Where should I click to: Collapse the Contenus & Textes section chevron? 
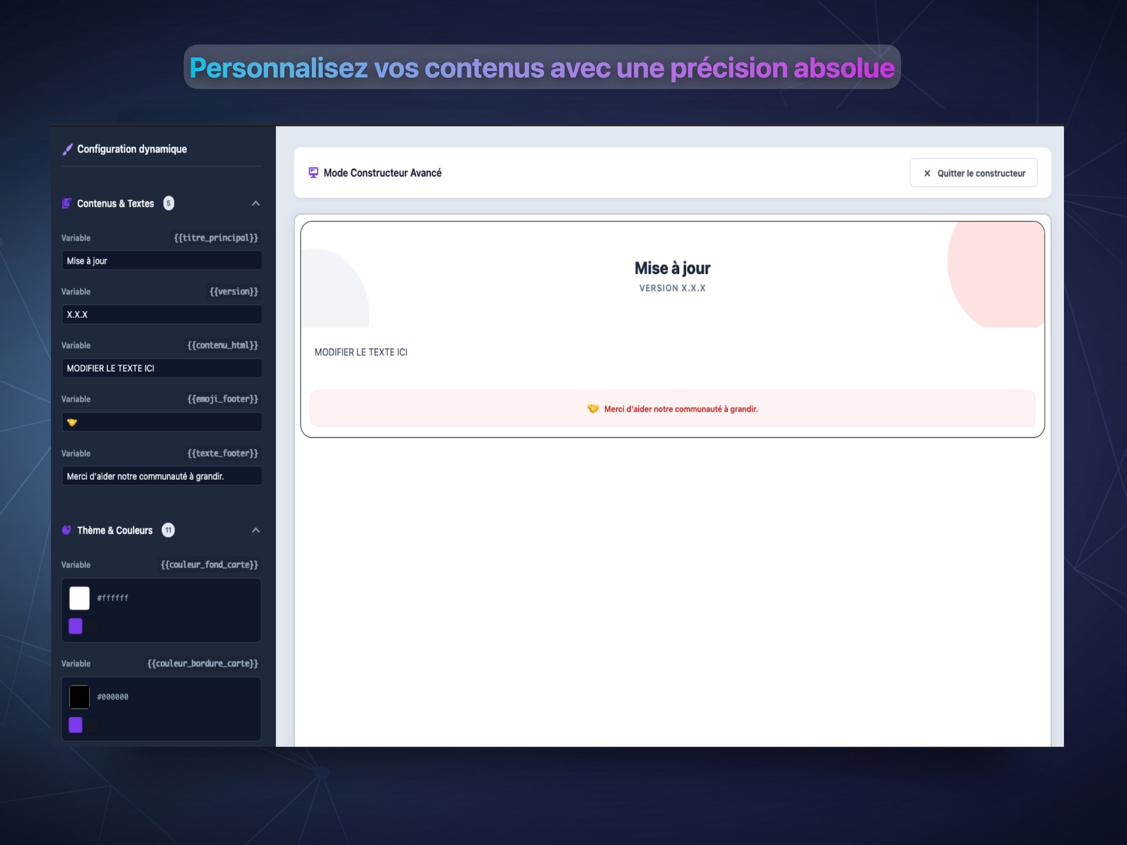tap(256, 203)
